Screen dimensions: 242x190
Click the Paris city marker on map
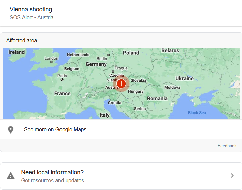point(62,80)
